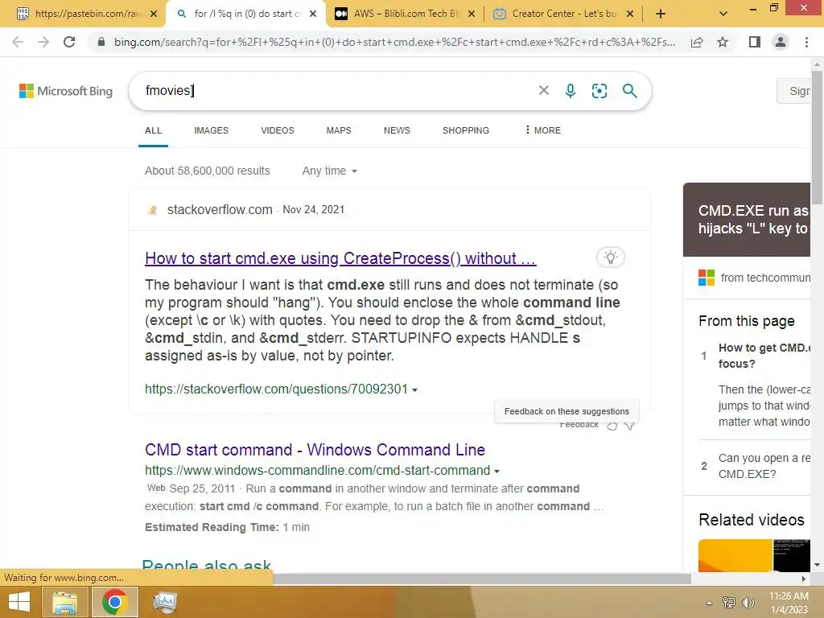Viewport: 824px width, 618px height.
Task: Click the address bar URL
Action: [x=394, y=42]
